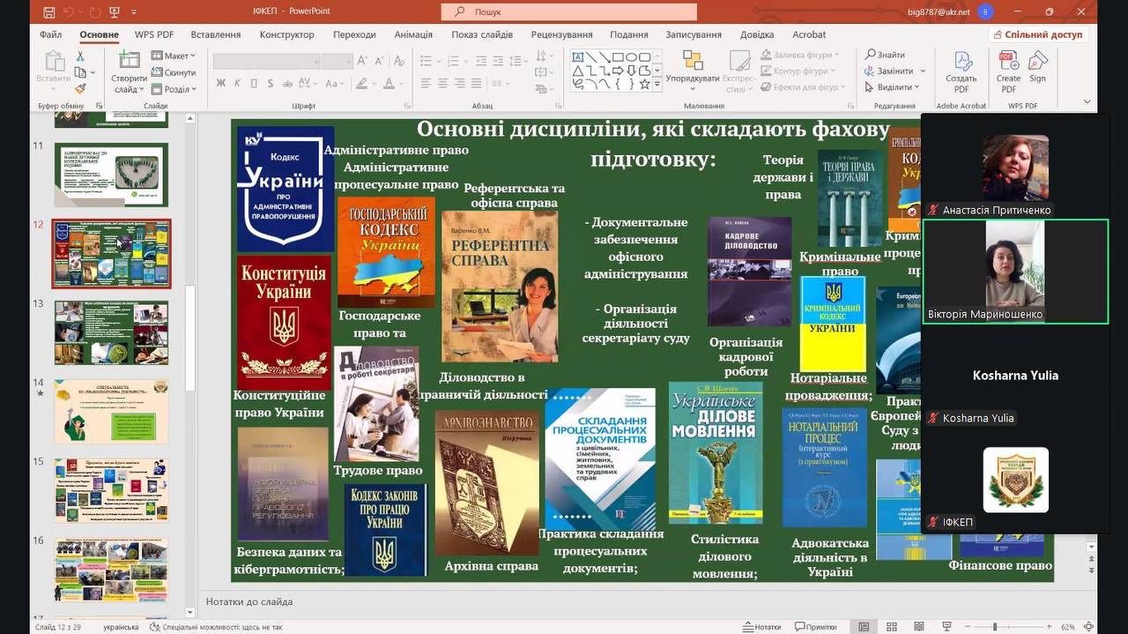The width and height of the screenshot is (1128, 634).
Task: Click the big8787@ukr.net account name
Action: [x=939, y=12]
